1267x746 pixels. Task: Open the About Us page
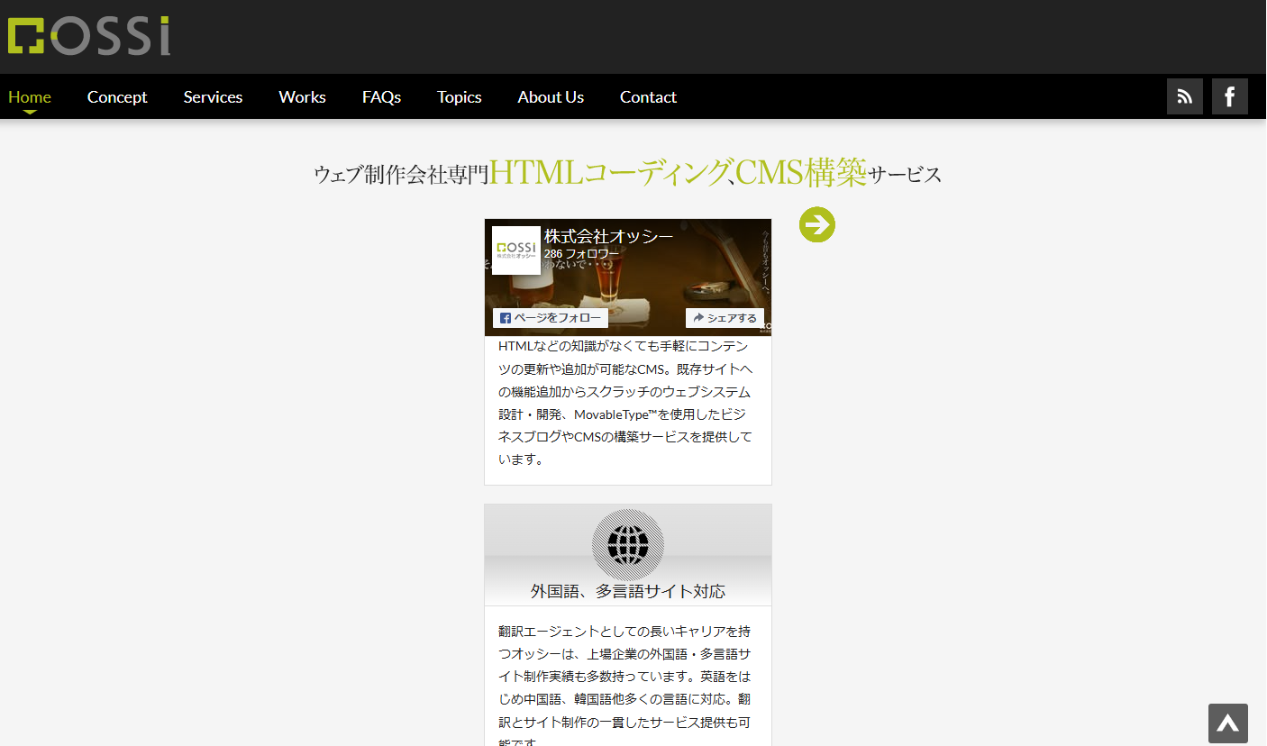(x=551, y=96)
